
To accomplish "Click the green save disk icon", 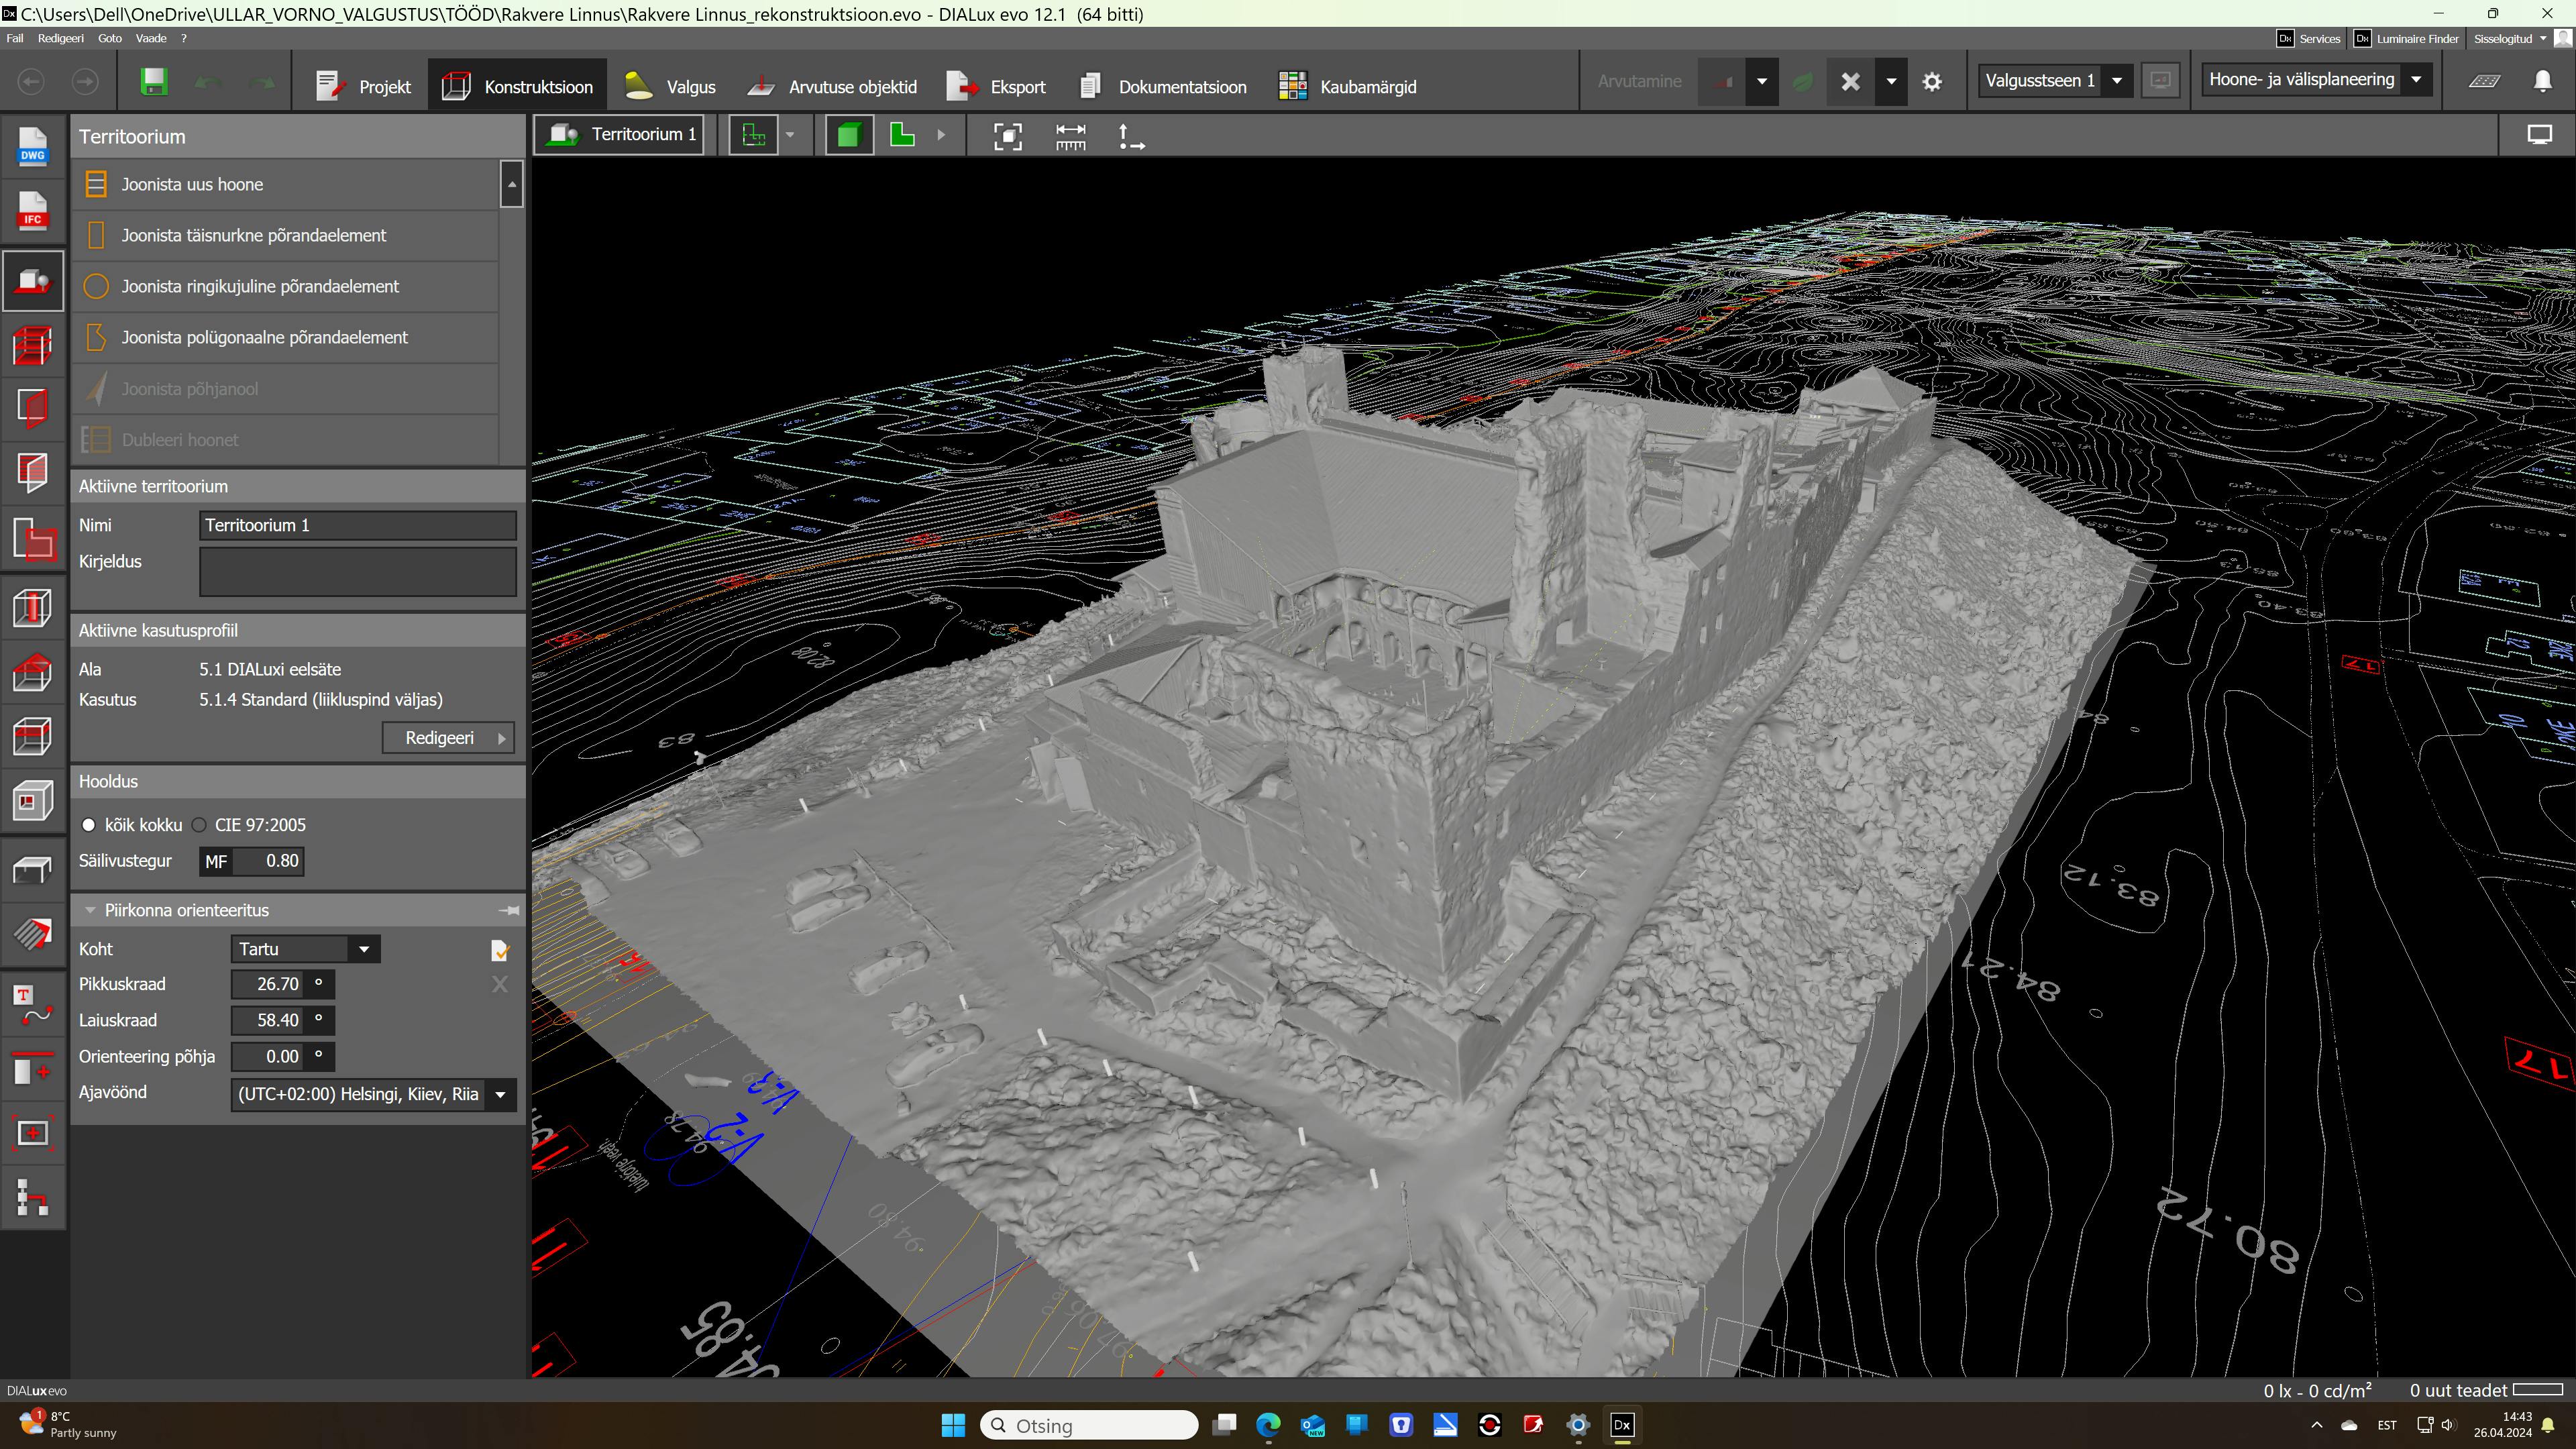I will pyautogui.click(x=153, y=82).
